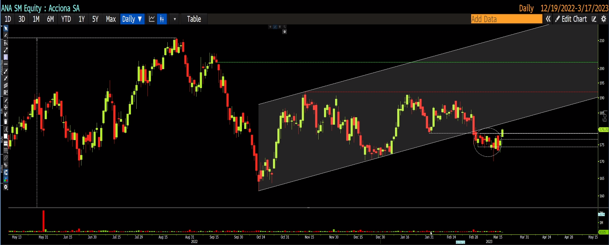
Task: Choose the two-point extended line tool
Action: click(6, 71)
